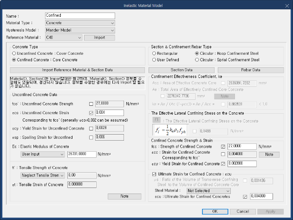This screenshot has height=220, width=293.
Task: Click the εco value field showing 0.004
Action: coord(110,113)
